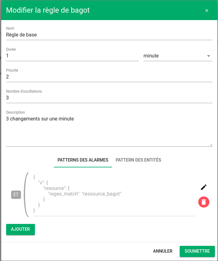Delete the alarm pattern with trash icon
Screen dimensions: 218x261
[204, 202]
